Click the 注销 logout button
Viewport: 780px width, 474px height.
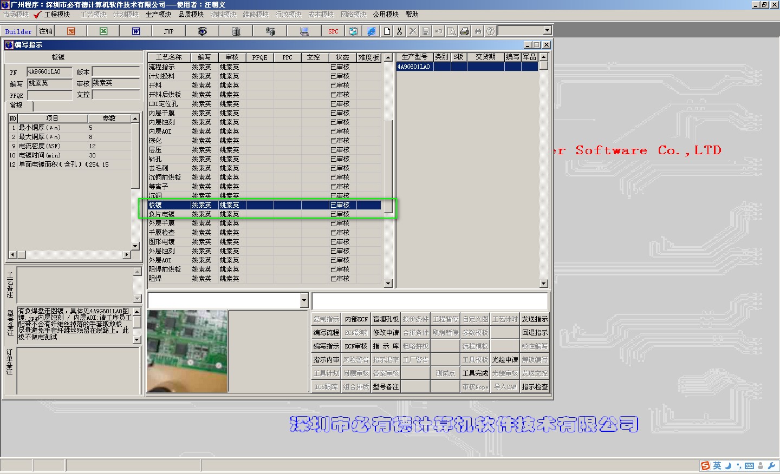46,31
